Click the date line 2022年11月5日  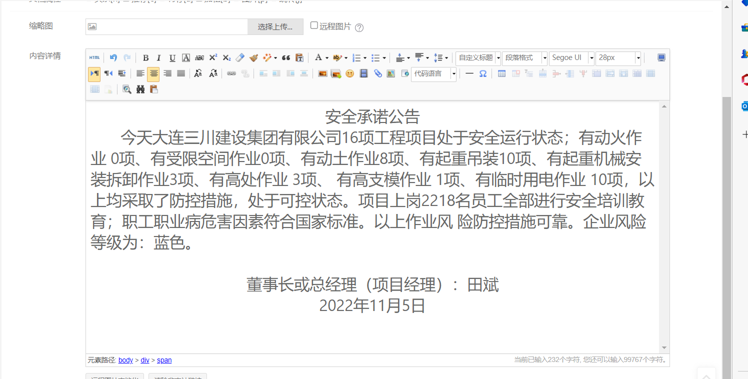pos(372,305)
